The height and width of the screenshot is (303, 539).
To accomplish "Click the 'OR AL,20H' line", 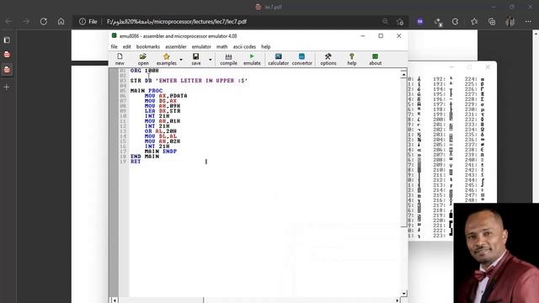I will (161, 131).
